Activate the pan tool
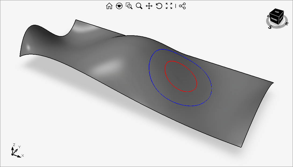Viewport: 293px width, 167px height. pos(149,6)
